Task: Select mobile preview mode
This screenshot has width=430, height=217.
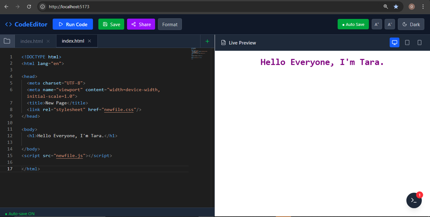Action: click(419, 43)
